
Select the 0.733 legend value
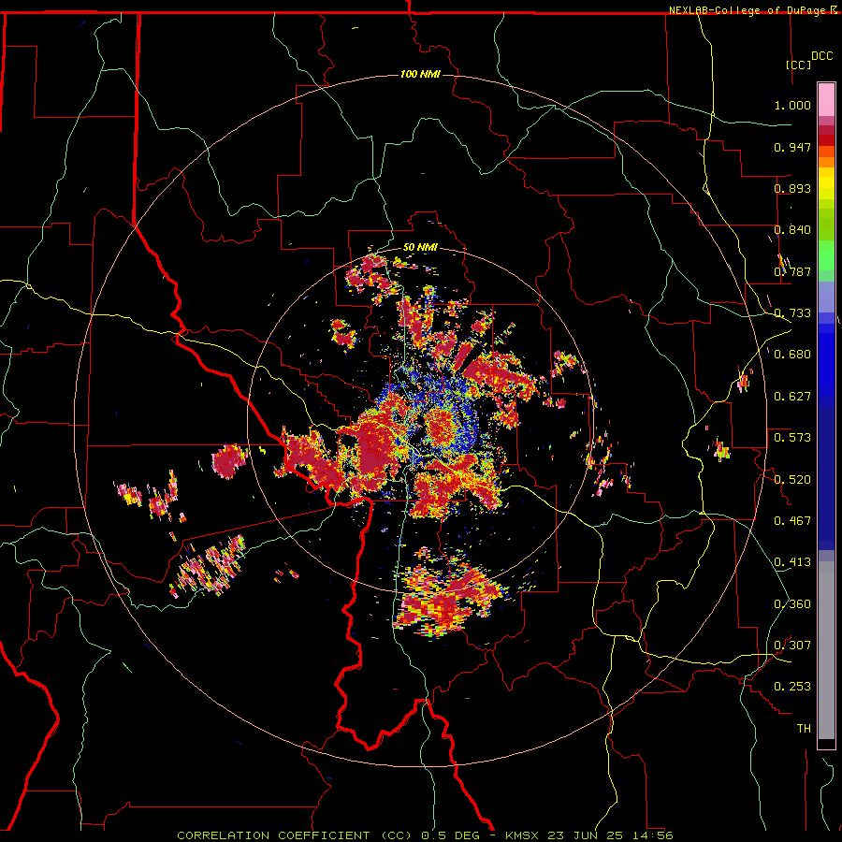coord(792,313)
